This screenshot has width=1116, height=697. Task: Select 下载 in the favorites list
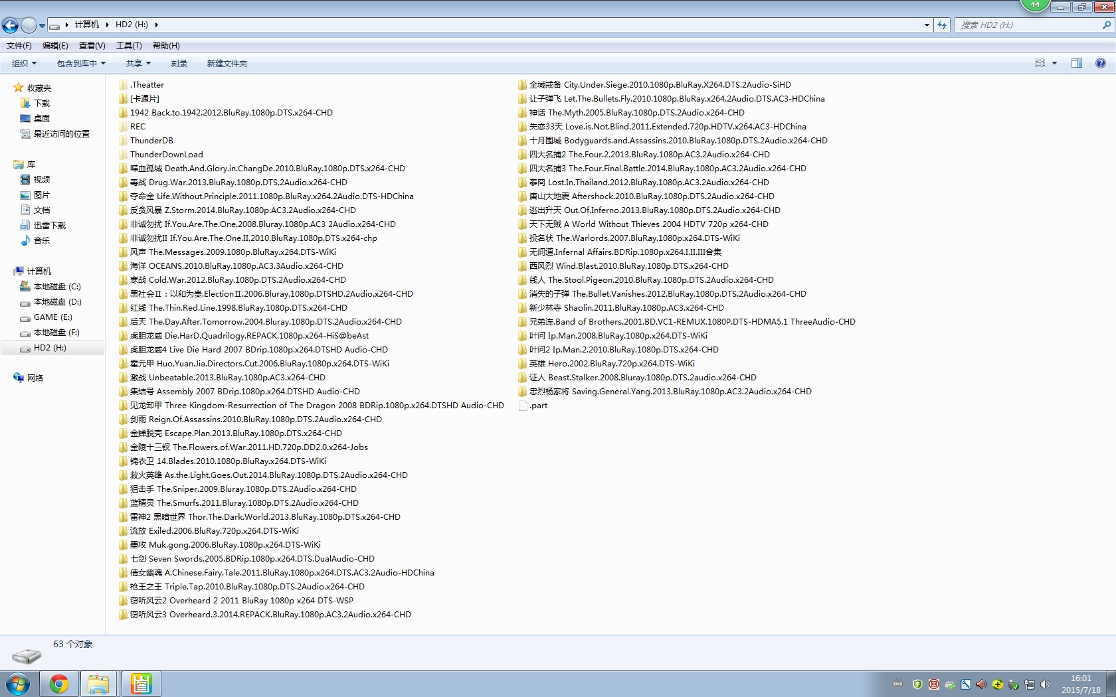(x=42, y=104)
